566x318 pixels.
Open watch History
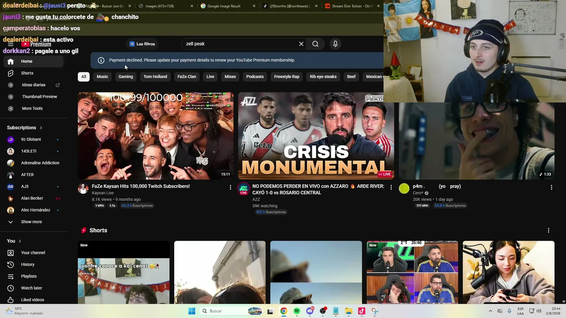coord(34,265)
